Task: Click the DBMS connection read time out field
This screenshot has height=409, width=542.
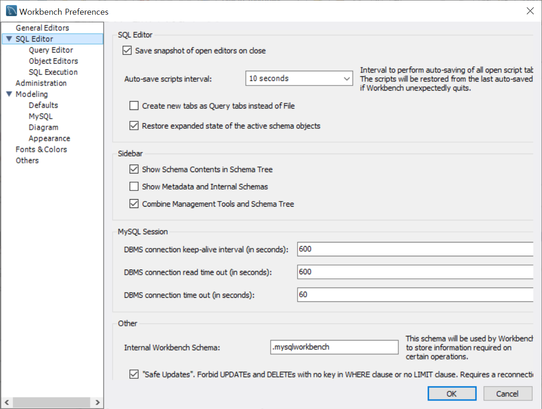Action: click(x=415, y=272)
